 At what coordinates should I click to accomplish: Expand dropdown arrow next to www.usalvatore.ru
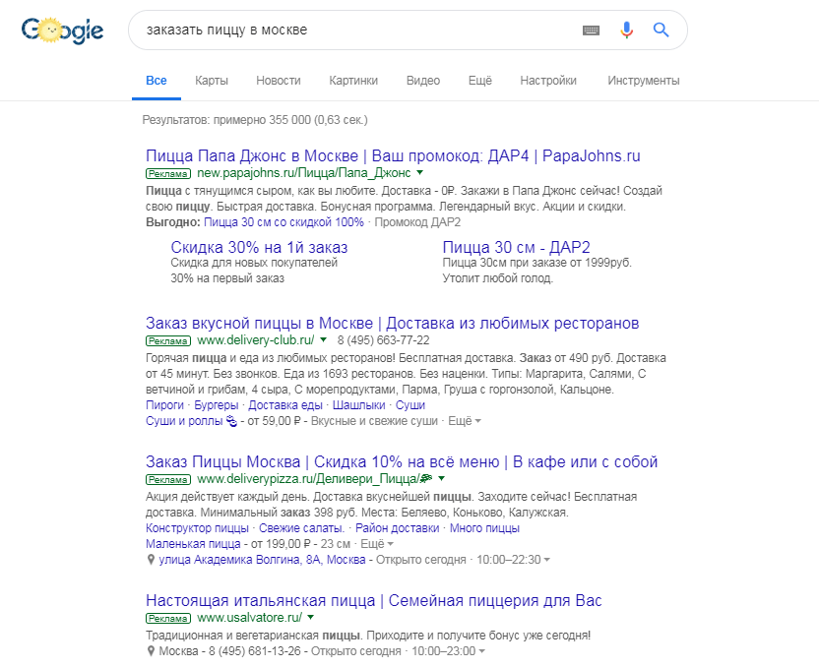[x=311, y=617]
